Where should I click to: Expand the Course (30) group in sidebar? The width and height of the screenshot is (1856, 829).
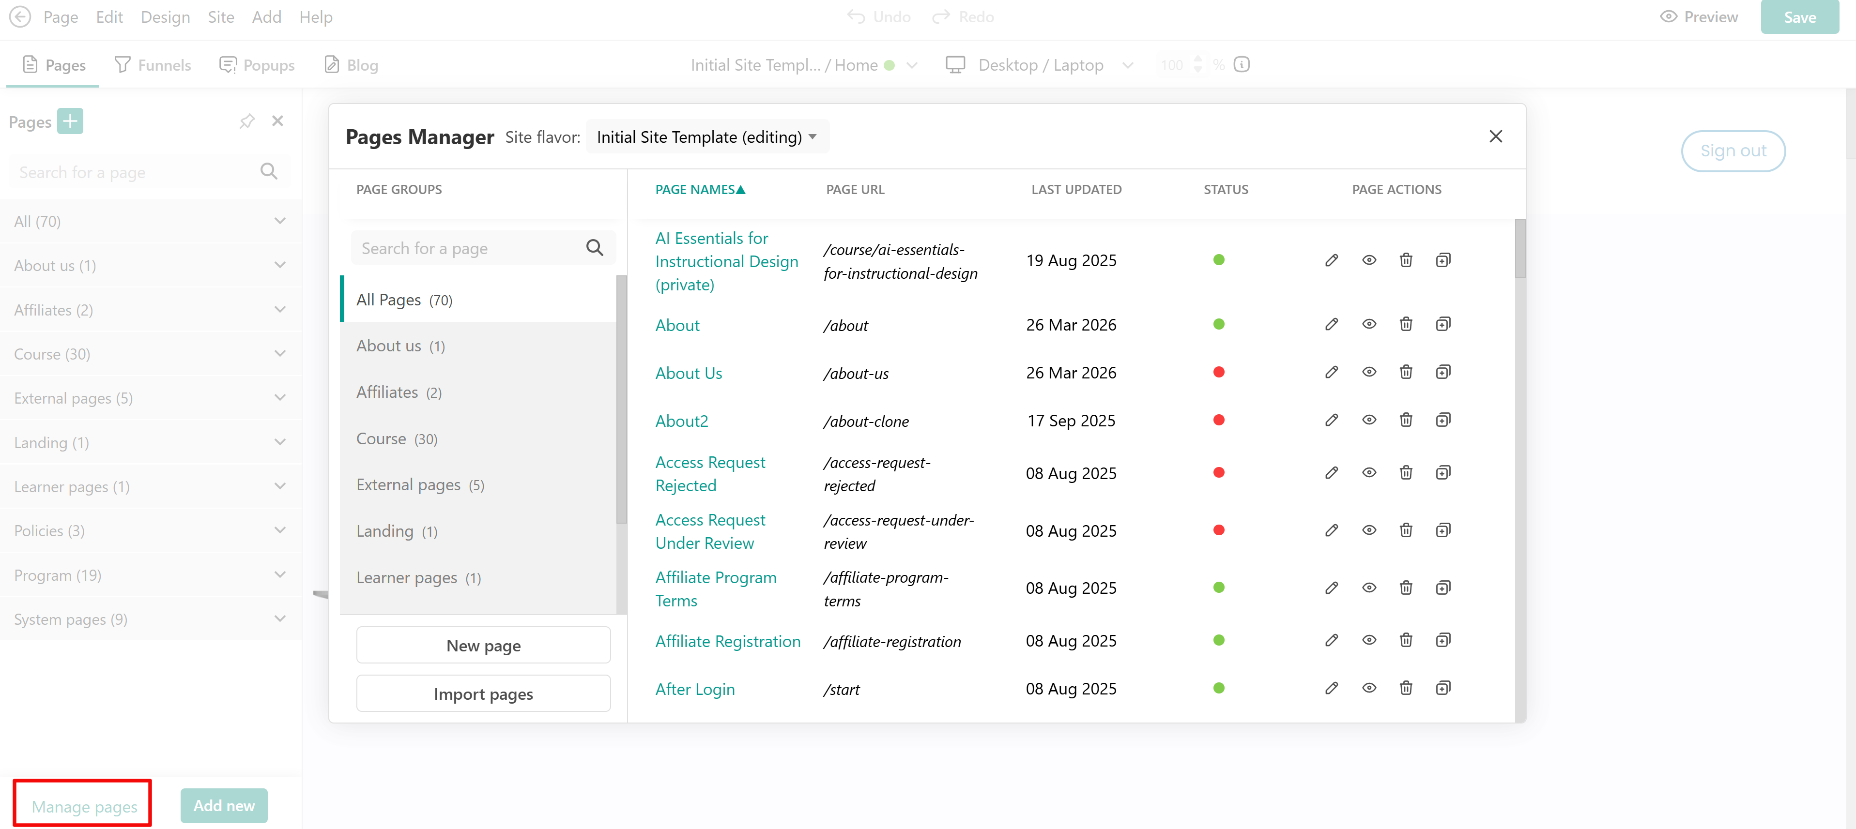tap(279, 354)
